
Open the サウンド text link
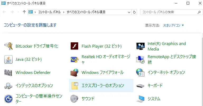88,99
